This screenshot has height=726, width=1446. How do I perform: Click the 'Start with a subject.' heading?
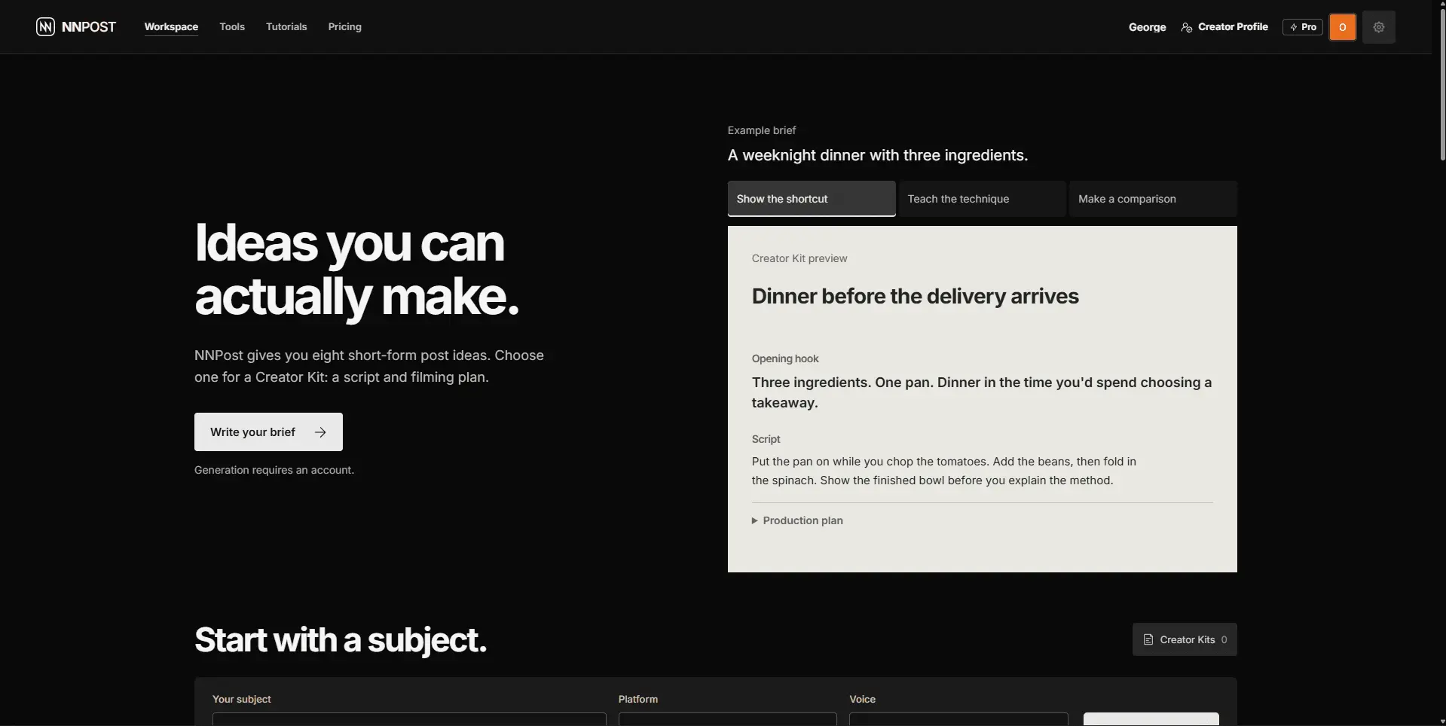point(341,640)
